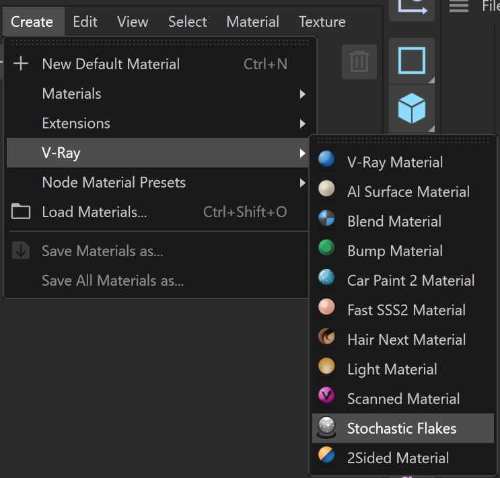Click the trash can delete icon
The image size is (500, 478).
click(359, 61)
